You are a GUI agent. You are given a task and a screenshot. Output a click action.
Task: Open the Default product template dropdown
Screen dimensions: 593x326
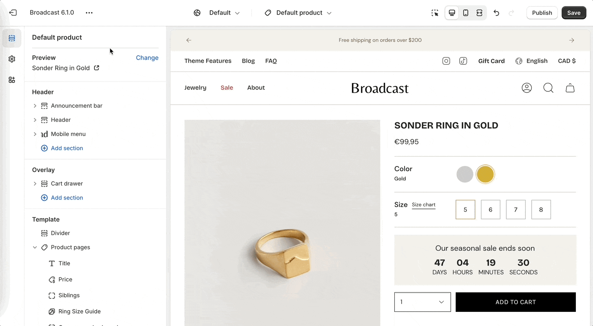pyautogui.click(x=299, y=13)
